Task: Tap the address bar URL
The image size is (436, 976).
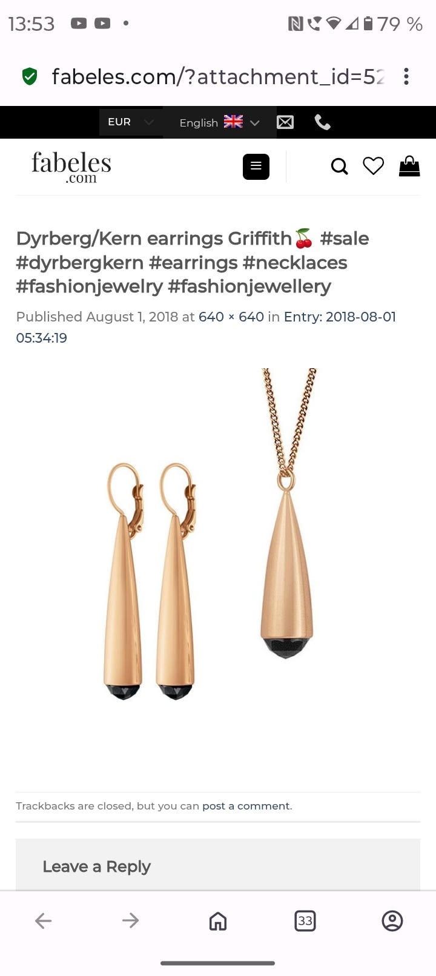Action: (218, 76)
